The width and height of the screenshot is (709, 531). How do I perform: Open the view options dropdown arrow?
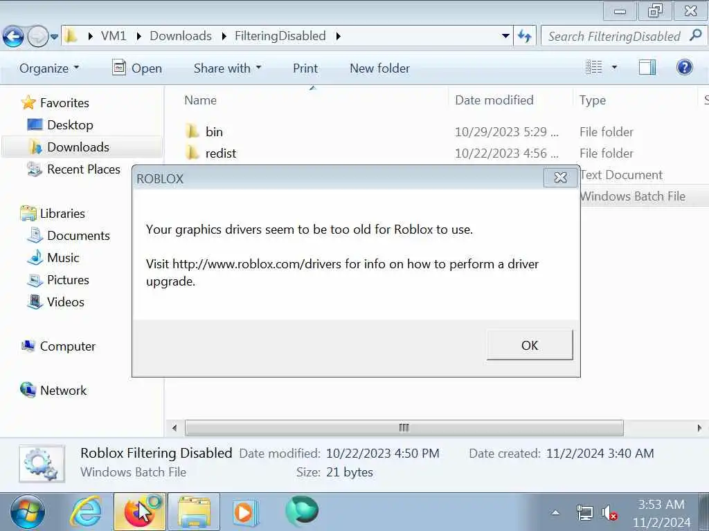[614, 67]
